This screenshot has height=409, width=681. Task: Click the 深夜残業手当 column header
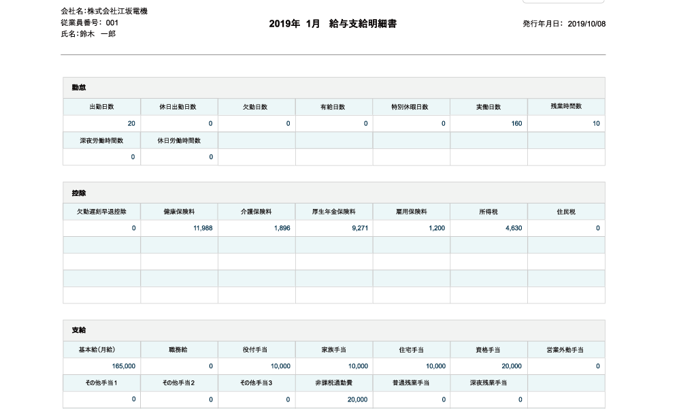[488, 383]
